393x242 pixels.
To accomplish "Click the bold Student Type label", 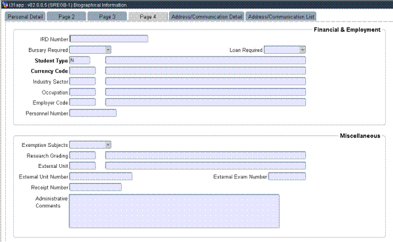I will pos(51,61).
